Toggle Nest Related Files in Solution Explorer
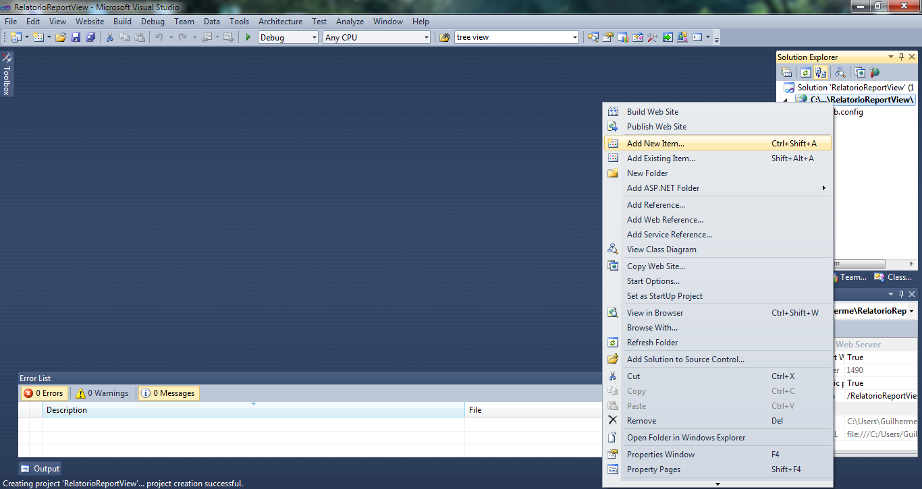 click(x=821, y=72)
